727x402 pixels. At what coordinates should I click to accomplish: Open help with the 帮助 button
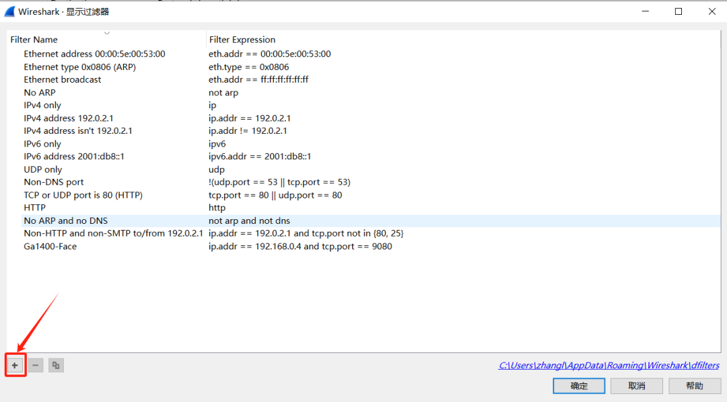[695, 386]
